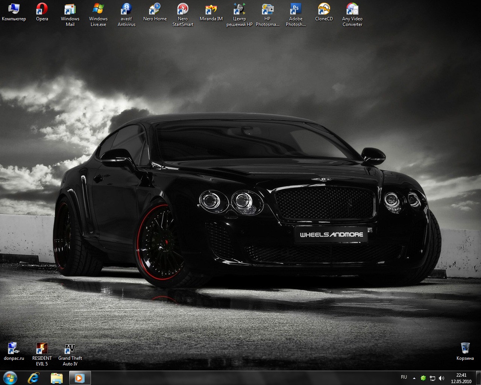The height and width of the screenshot is (385, 481).
Task: Click the Nero StartSmart icon
Action: pyautogui.click(x=183, y=15)
